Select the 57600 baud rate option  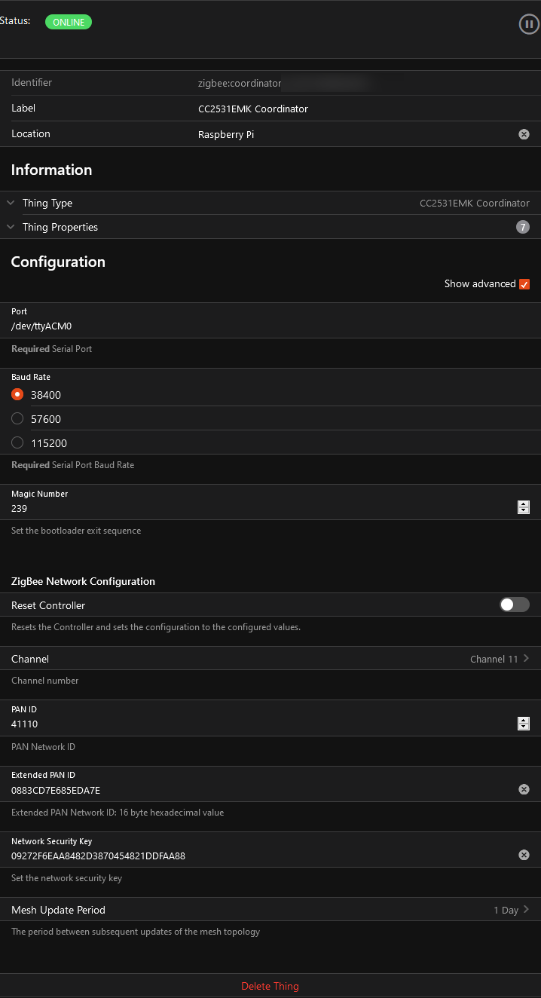(x=18, y=418)
